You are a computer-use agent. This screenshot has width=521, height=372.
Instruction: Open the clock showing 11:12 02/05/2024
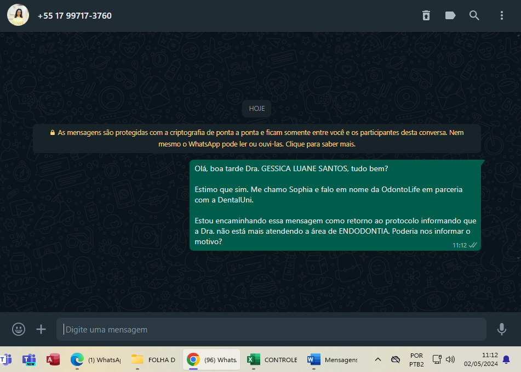click(x=481, y=359)
